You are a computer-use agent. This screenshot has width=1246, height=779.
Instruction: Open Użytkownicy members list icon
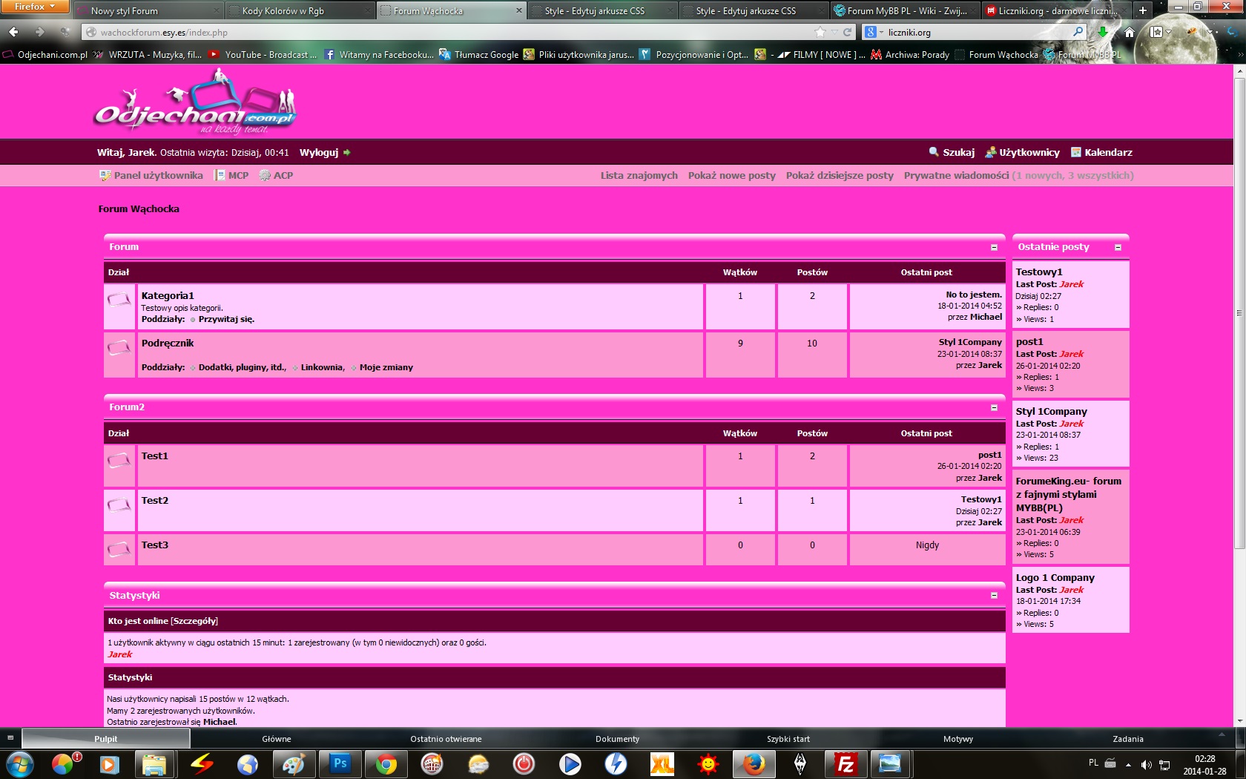coord(990,152)
